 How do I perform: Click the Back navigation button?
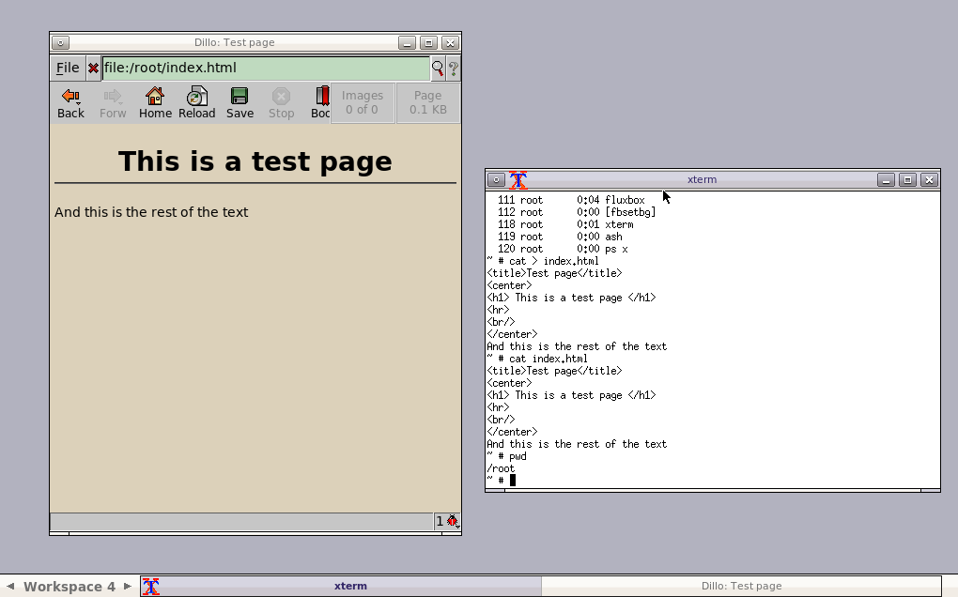(70, 102)
